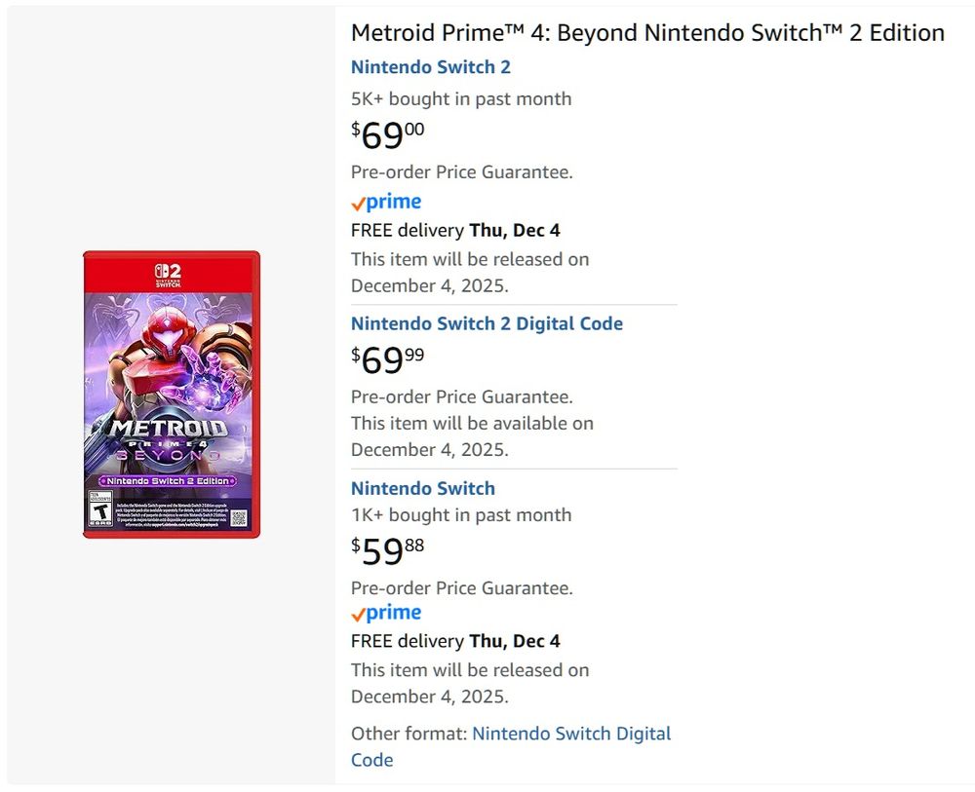Click the FREE delivery Thu, Dec 4 text

click(x=455, y=230)
